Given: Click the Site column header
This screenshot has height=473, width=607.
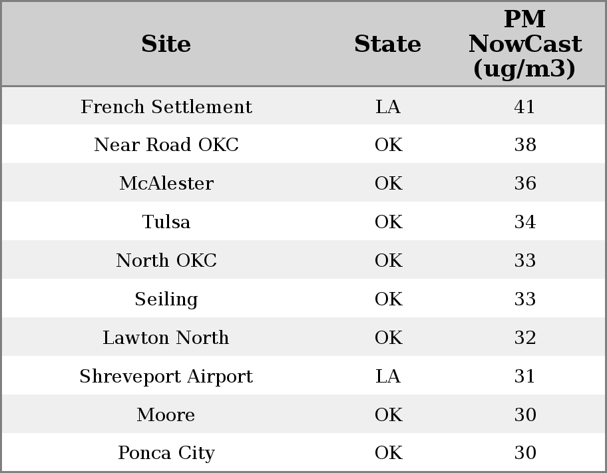Looking at the screenshot, I should click(x=166, y=44).
